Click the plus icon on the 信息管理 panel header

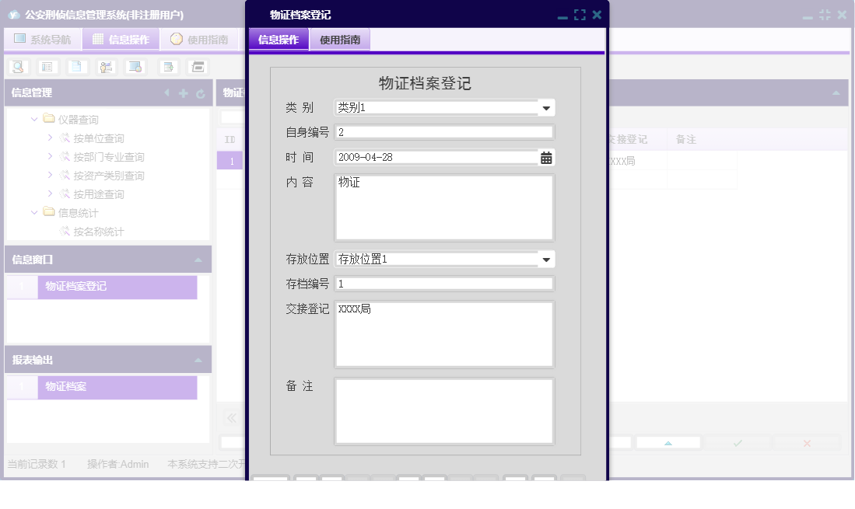pos(182,92)
